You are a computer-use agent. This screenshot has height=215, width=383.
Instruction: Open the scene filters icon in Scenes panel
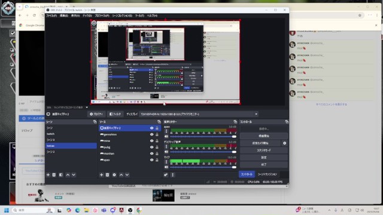(x=61, y=175)
